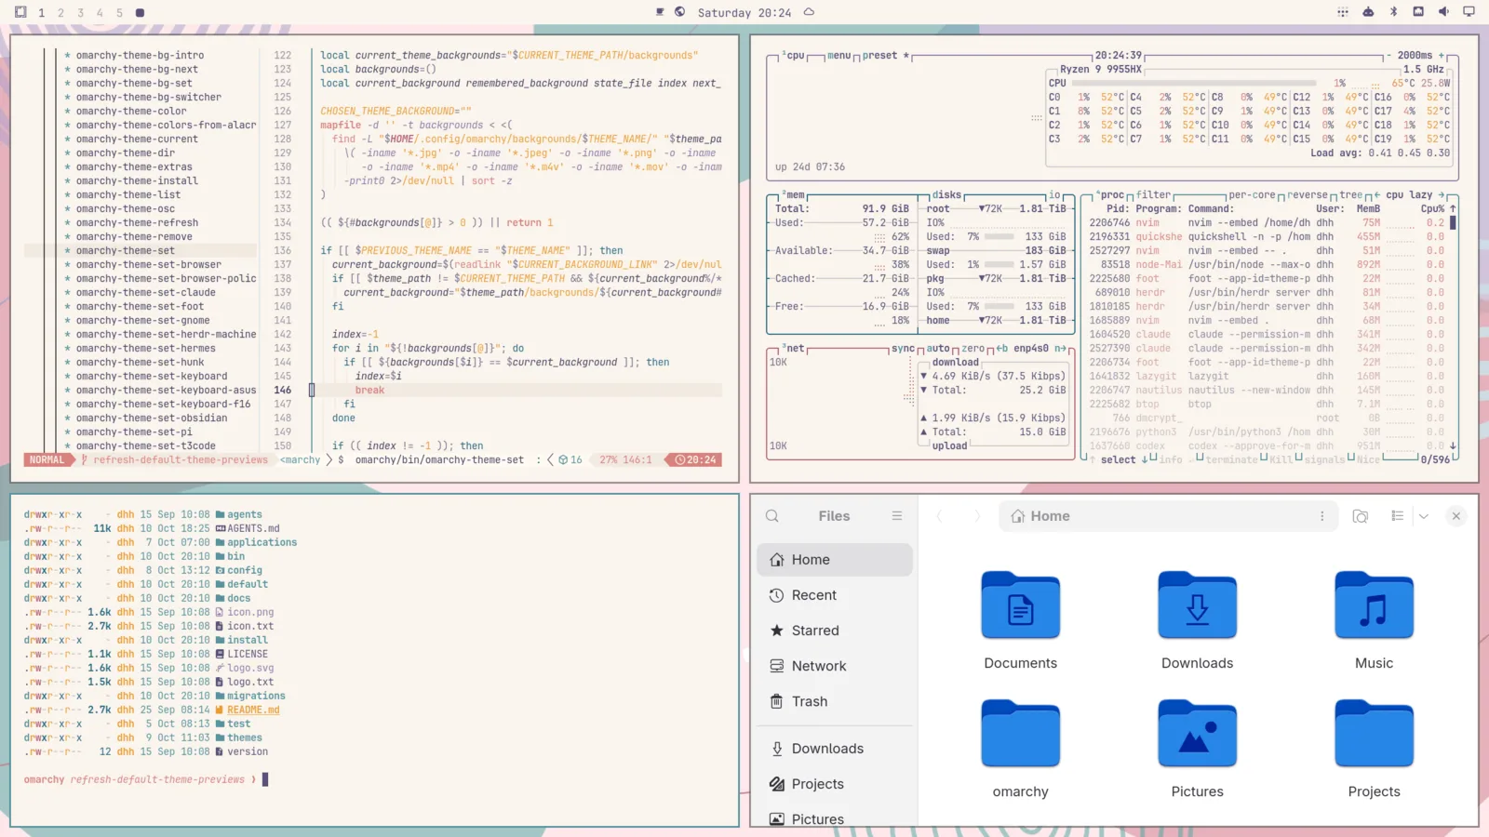Open the btop menu option
The width and height of the screenshot is (1489, 837).
838,56
